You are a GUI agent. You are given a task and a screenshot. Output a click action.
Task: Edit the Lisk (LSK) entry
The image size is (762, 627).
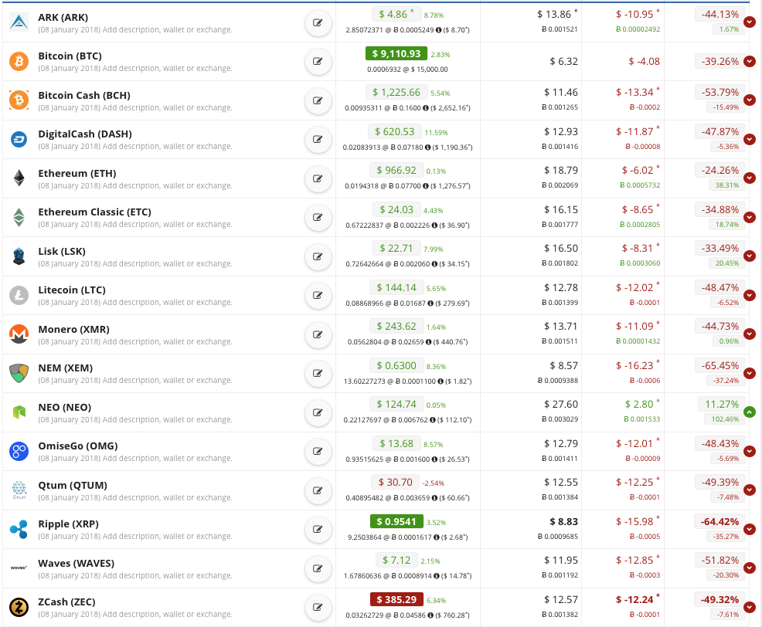[x=318, y=256]
